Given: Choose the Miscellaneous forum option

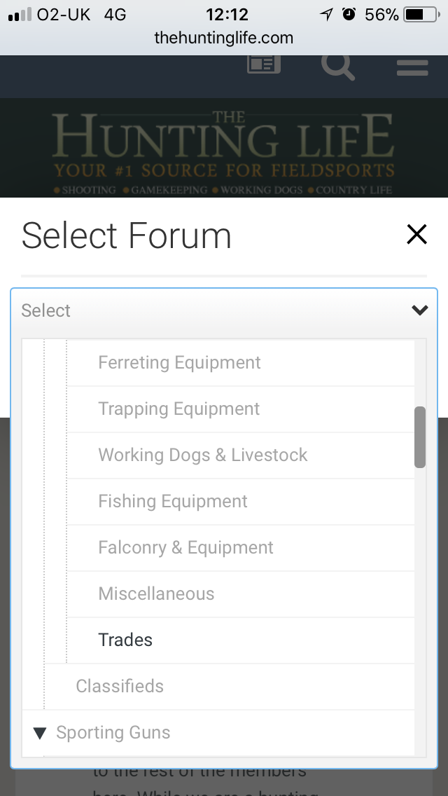Looking at the screenshot, I should coord(156,594).
